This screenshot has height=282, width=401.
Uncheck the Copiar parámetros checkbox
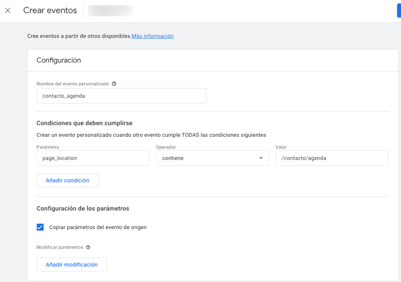[40, 227]
